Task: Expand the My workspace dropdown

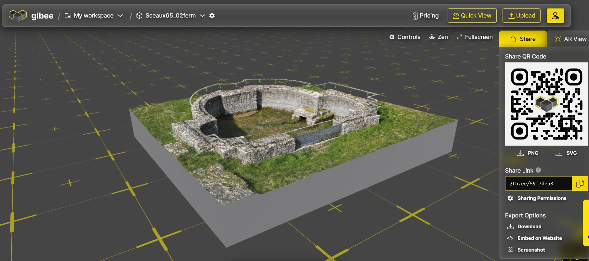Action: click(120, 16)
